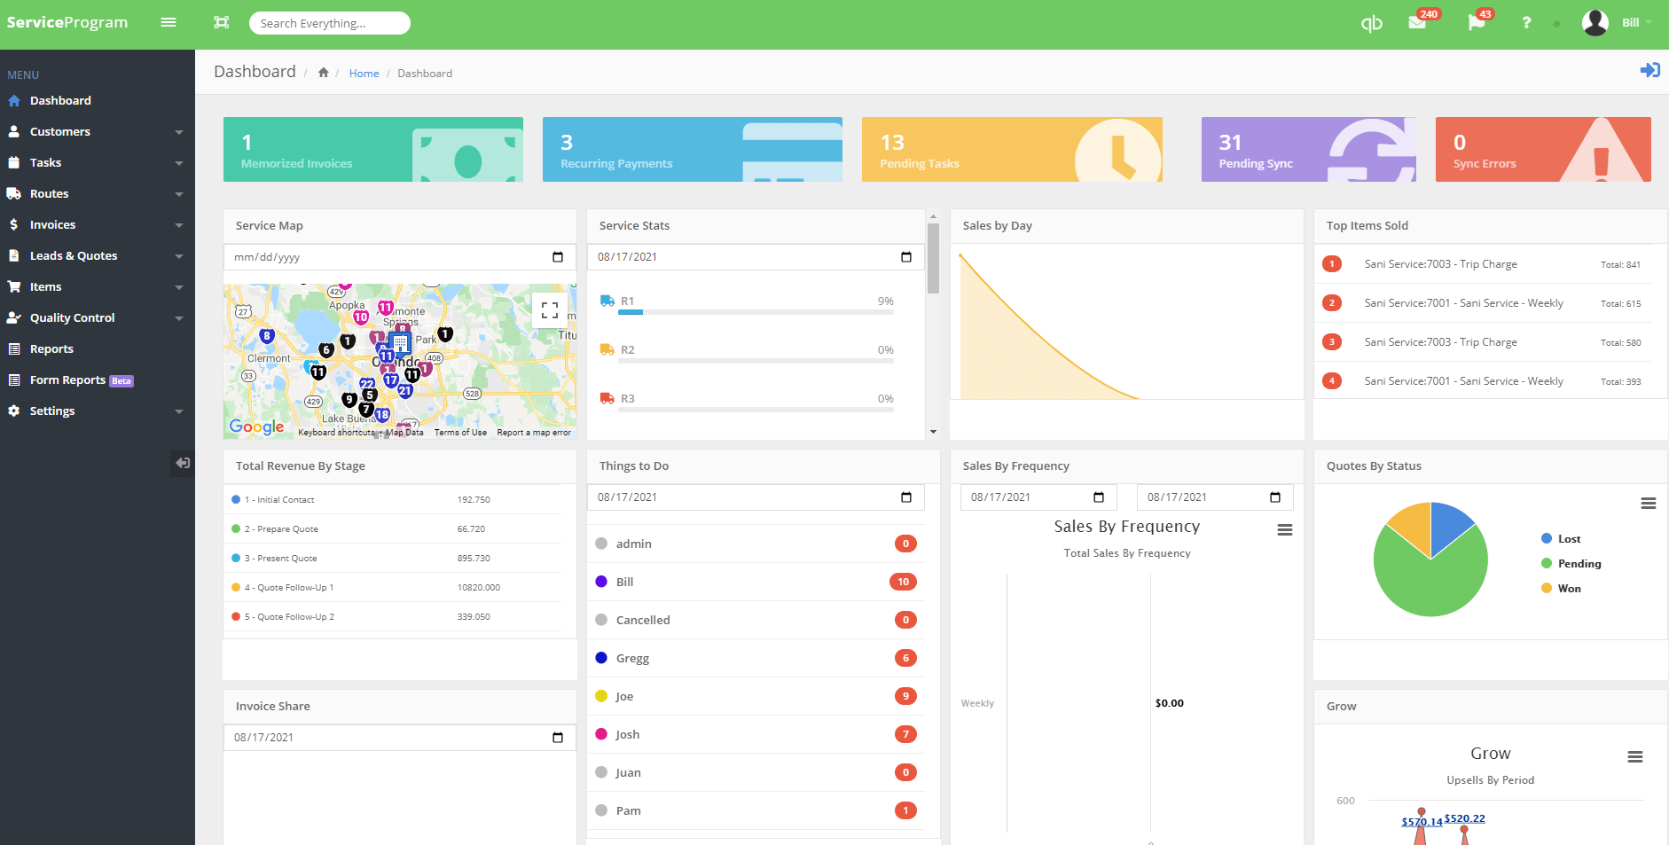This screenshot has width=1669, height=845.
Task: Click the R3 red truck icon
Action: click(x=607, y=398)
